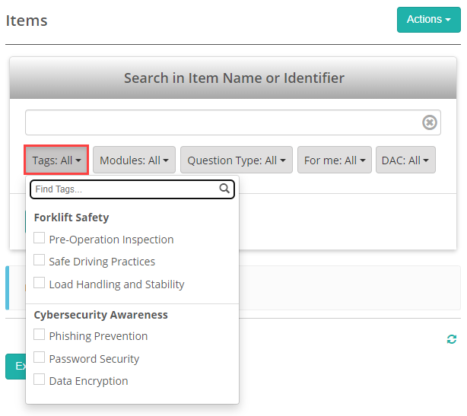Click the Cybersecurity Awareness group heading
467x416 pixels.
point(100,315)
